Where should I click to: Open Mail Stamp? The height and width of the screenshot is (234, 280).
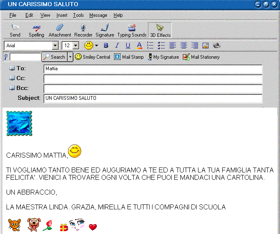coord(129,57)
